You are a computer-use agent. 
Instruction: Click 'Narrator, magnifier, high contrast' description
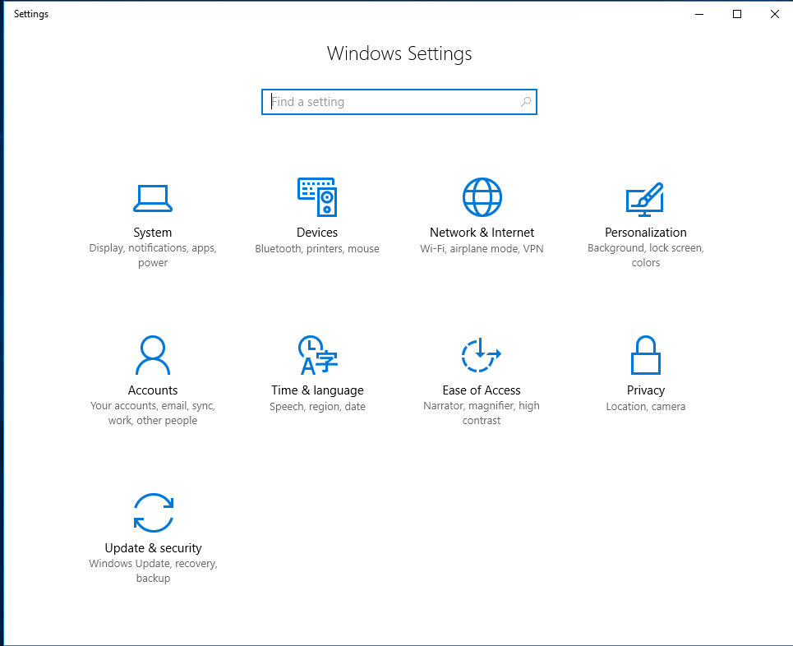pyautogui.click(x=482, y=413)
